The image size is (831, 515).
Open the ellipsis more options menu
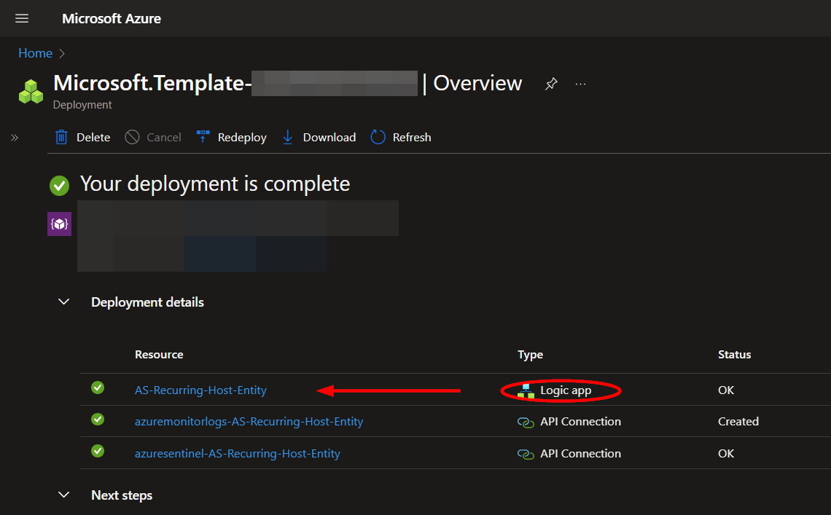pos(580,84)
